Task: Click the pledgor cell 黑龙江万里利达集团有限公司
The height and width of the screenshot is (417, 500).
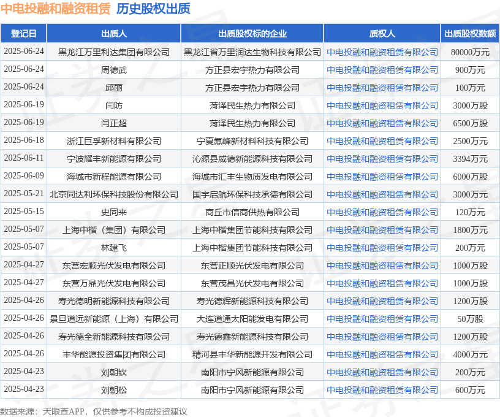Action: (114, 52)
